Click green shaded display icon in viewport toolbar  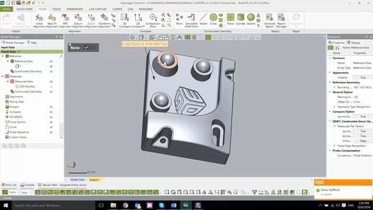[x=208, y=37]
